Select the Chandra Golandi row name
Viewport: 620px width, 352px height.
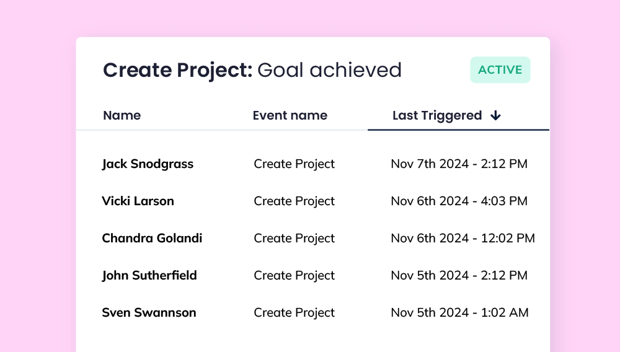pyautogui.click(x=152, y=238)
